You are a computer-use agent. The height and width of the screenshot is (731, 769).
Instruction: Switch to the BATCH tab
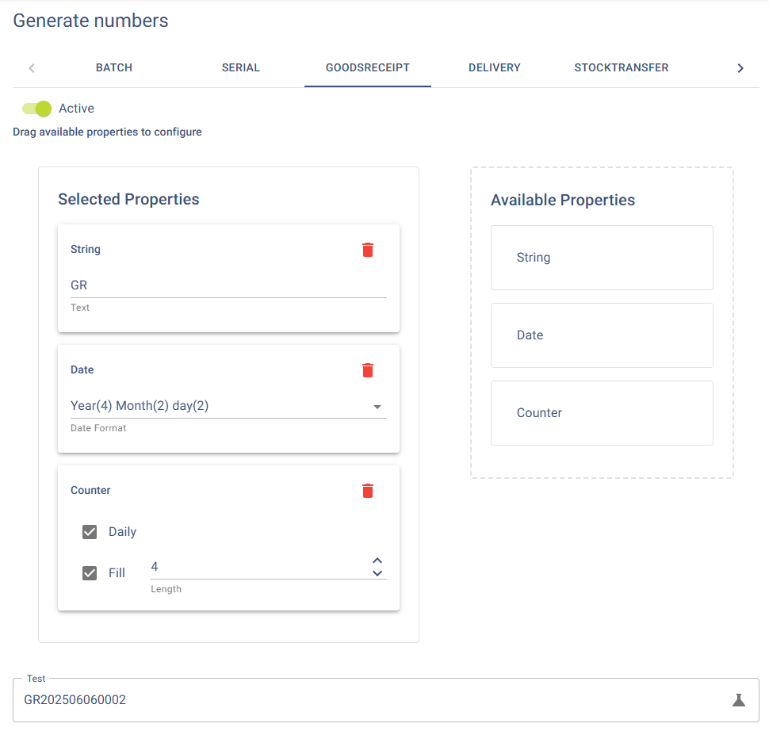click(x=114, y=67)
